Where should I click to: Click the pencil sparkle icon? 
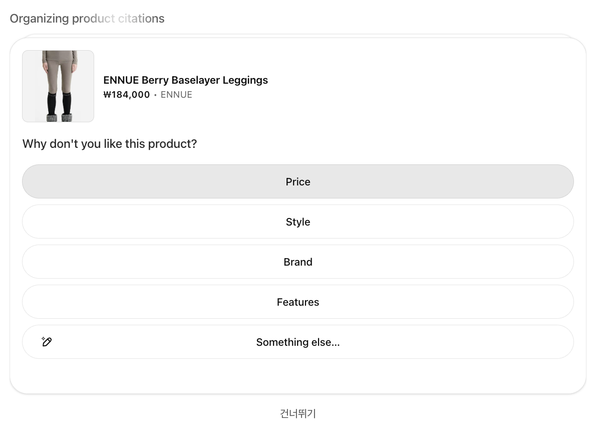47,342
